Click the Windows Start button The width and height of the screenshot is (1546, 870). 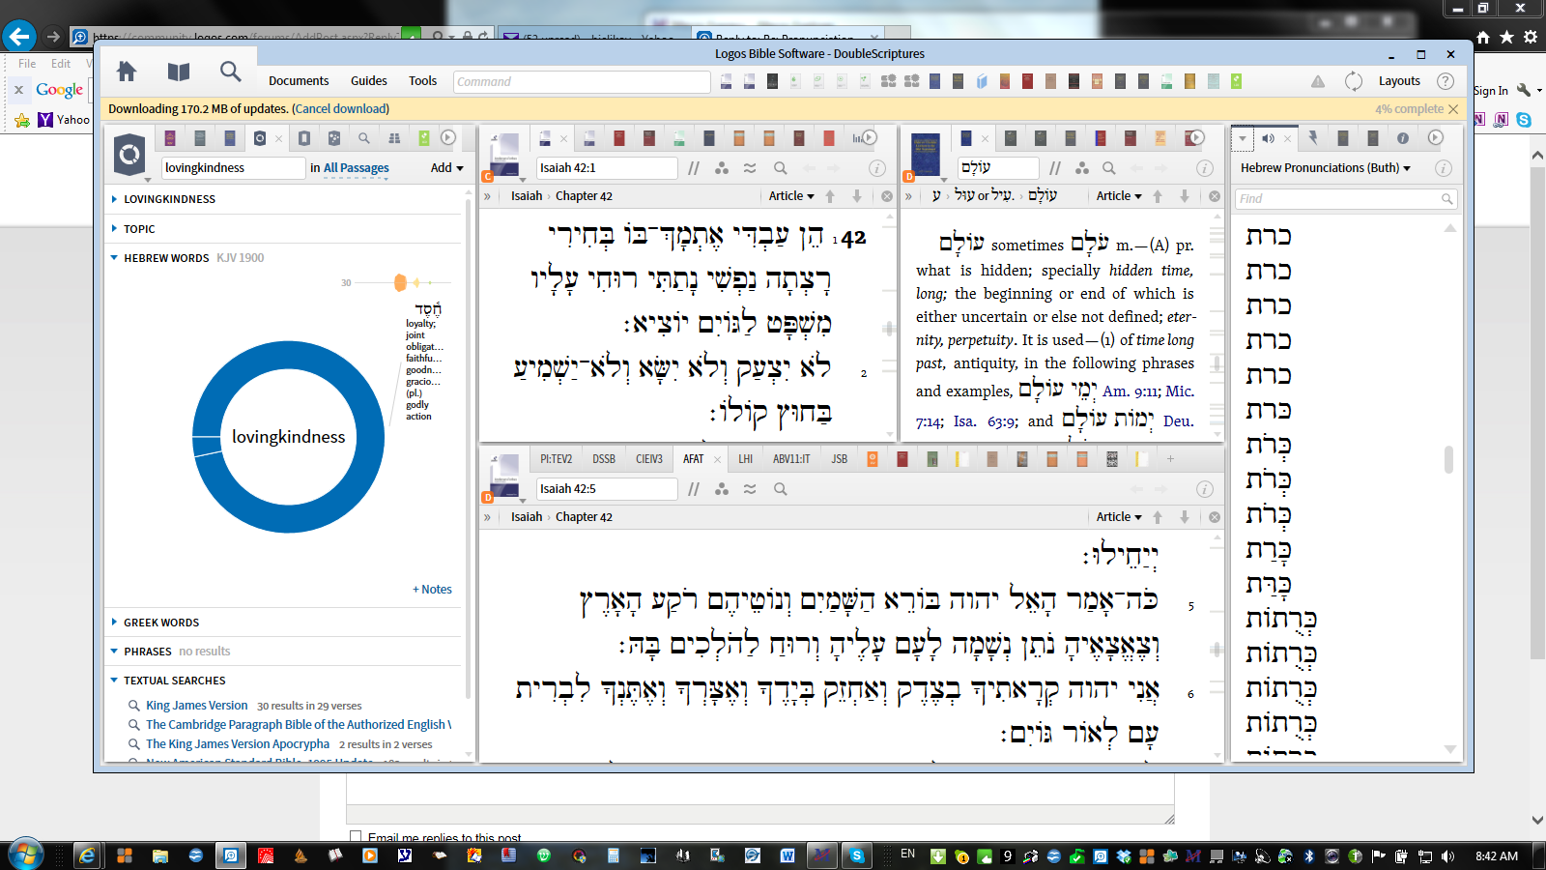tap(25, 855)
